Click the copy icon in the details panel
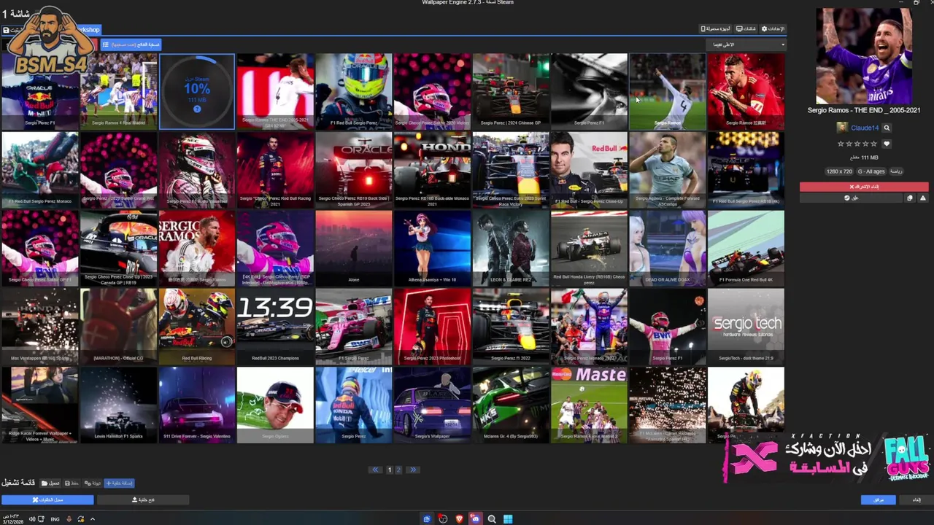Screen dimensions: 934x525 [x=909, y=198]
